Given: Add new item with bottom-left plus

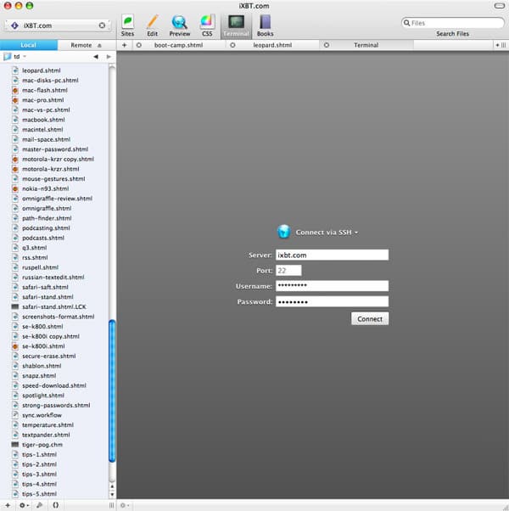Looking at the screenshot, I should pyautogui.click(x=8, y=505).
